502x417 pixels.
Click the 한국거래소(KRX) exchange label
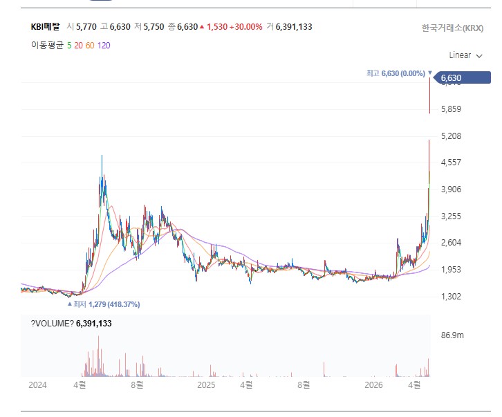tap(452, 28)
